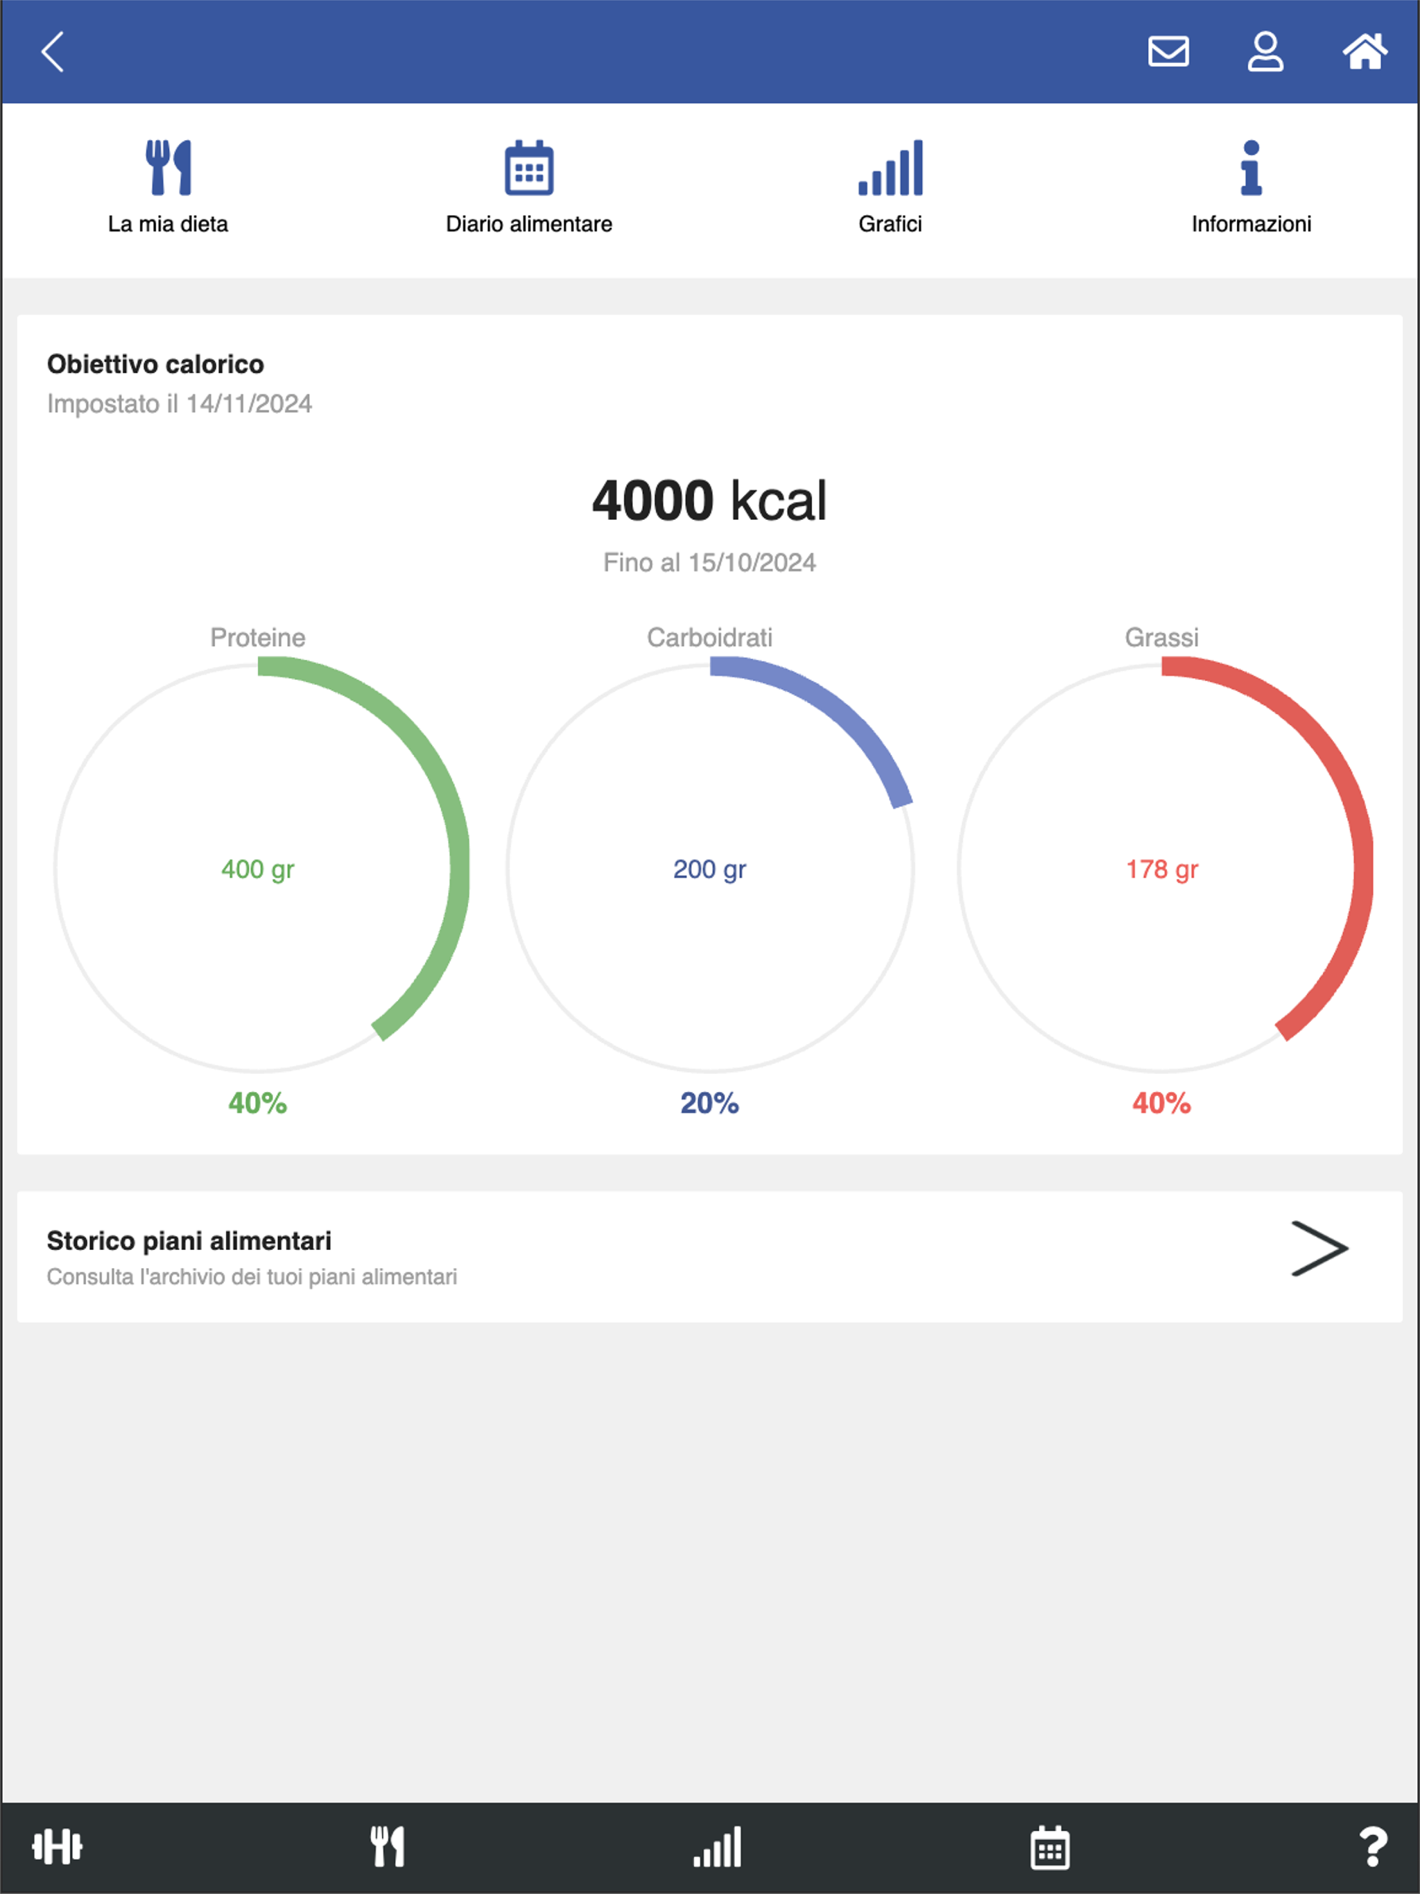Open the calendar icon in bottom bar
Image resolution: width=1420 pixels, height=1894 pixels.
click(x=1049, y=1847)
